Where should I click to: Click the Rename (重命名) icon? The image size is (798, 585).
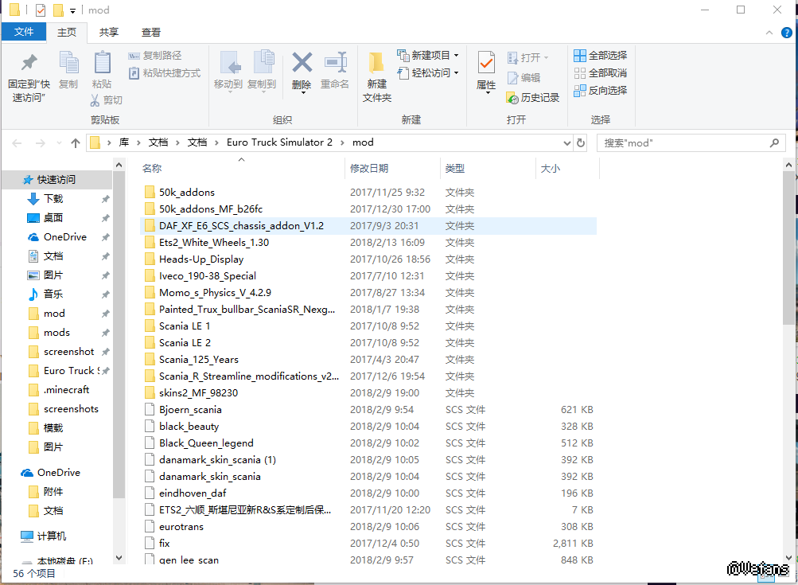[x=336, y=63]
